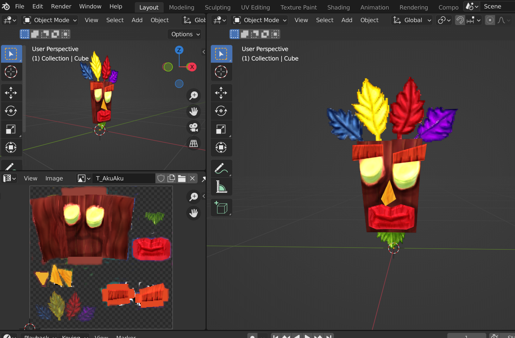515x338 pixels.
Task: Select the Annotate pencil tool
Action: [221, 168]
